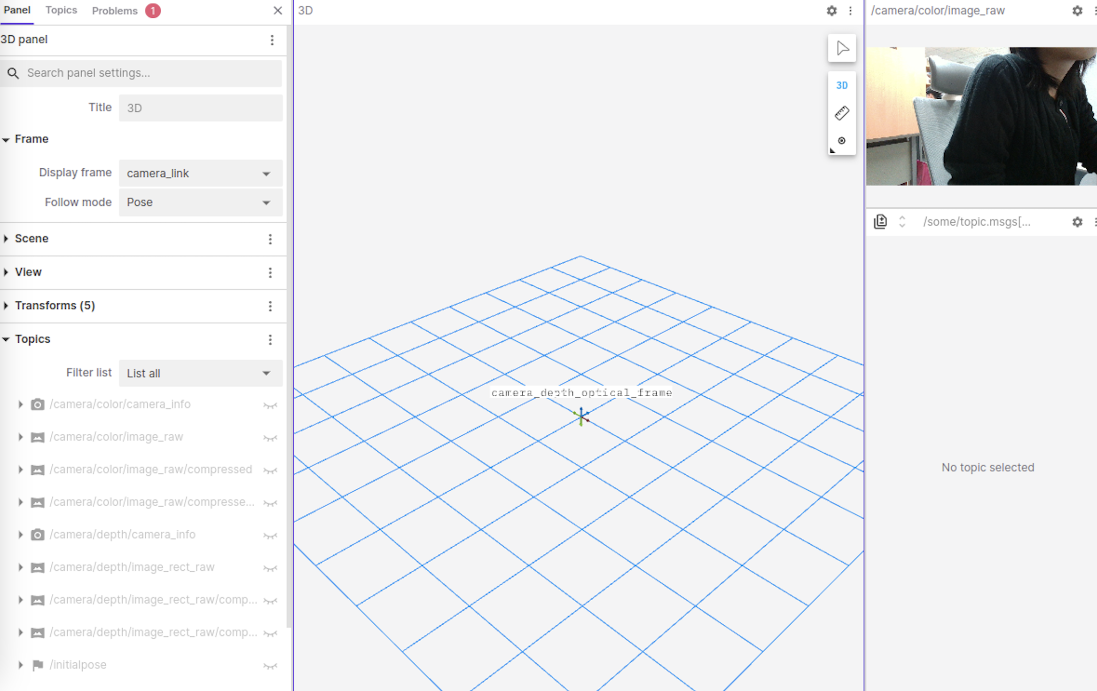The width and height of the screenshot is (1097, 691).
Task: Click the raw messages panel expand/collapse stepper arrows
Action: (901, 221)
